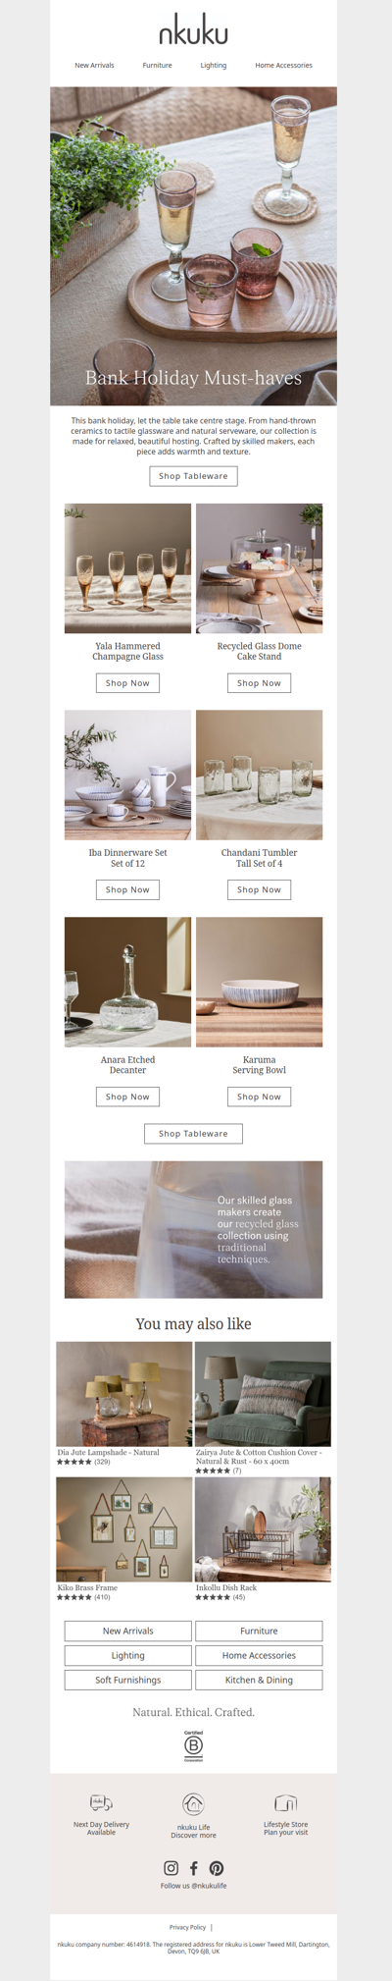
Task: Click the nkuku logo at top
Action: (193, 33)
